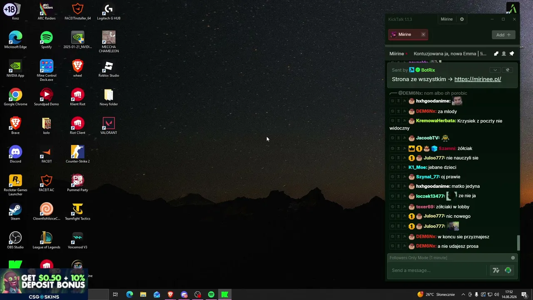Click the BotRix username in pinned message

pyautogui.click(x=428, y=70)
